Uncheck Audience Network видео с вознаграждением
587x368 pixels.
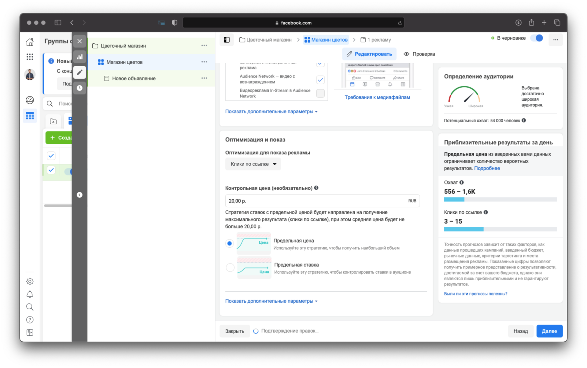click(x=320, y=80)
